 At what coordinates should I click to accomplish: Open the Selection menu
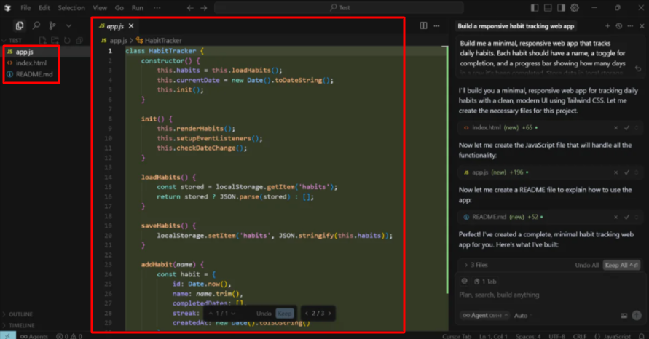click(71, 8)
